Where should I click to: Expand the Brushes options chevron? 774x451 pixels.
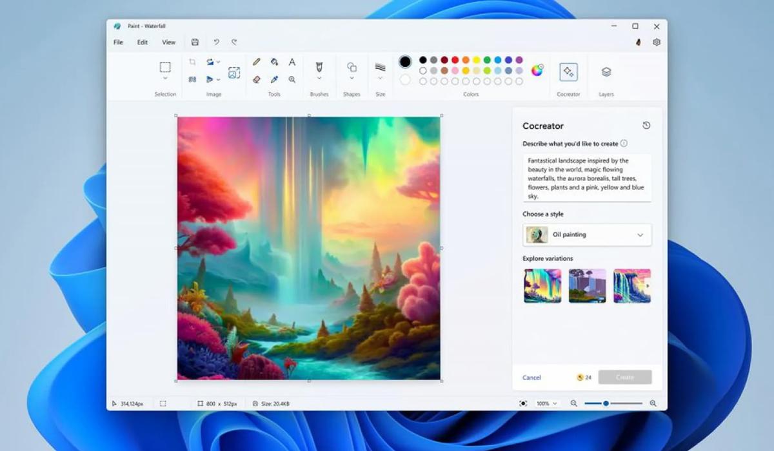coord(319,79)
